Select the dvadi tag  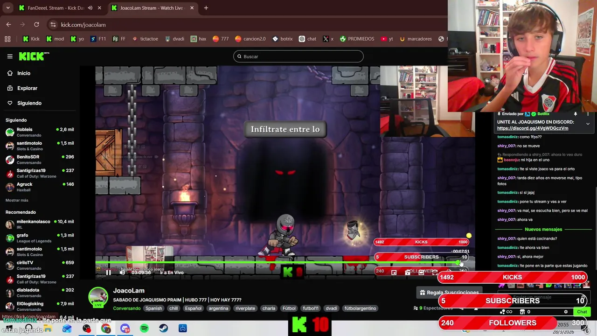331,308
